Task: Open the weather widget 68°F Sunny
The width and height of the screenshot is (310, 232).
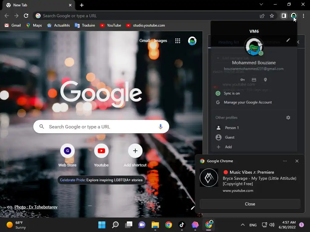Action: [16, 225]
